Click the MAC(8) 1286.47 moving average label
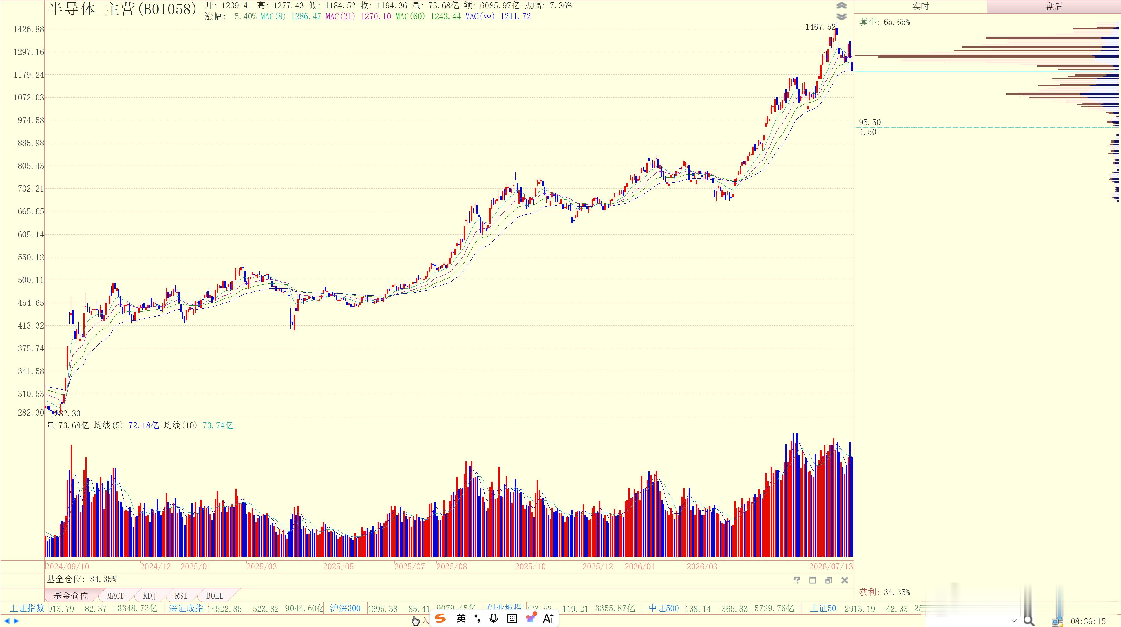The height and width of the screenshot is (627, 1121). (291, 17)
